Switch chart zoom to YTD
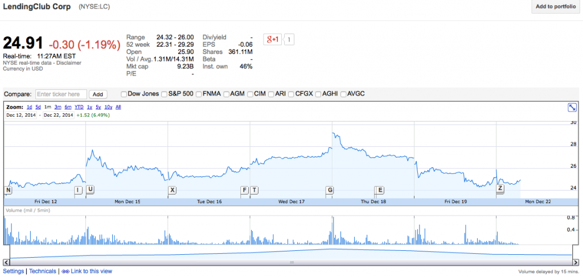Image resolution: width=583 pixels, height=277 pixels. (x=79, y=107)
